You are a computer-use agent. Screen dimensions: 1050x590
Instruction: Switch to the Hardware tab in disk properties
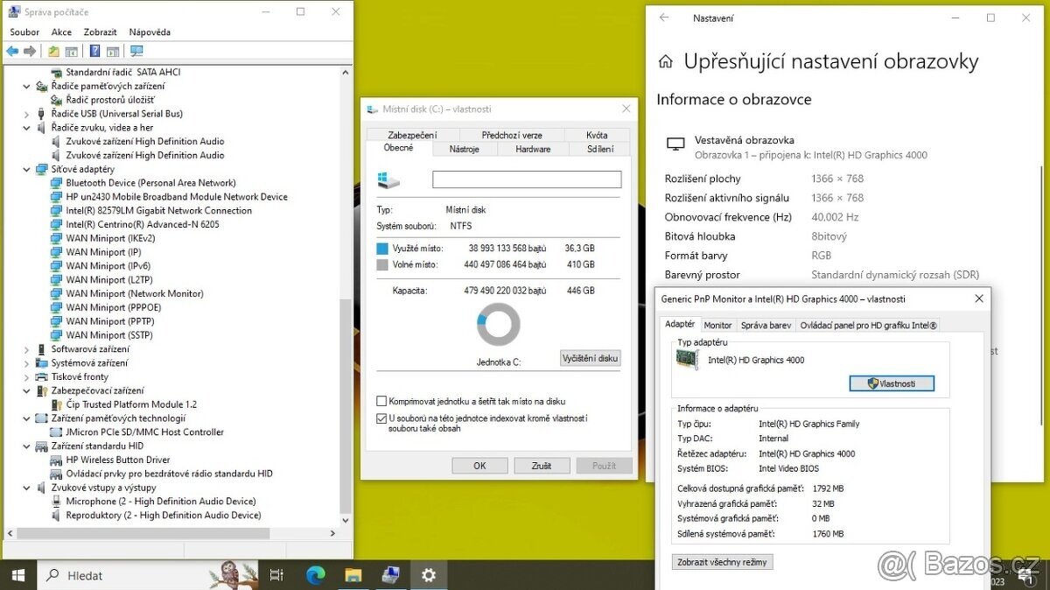(x=532, y=149)
